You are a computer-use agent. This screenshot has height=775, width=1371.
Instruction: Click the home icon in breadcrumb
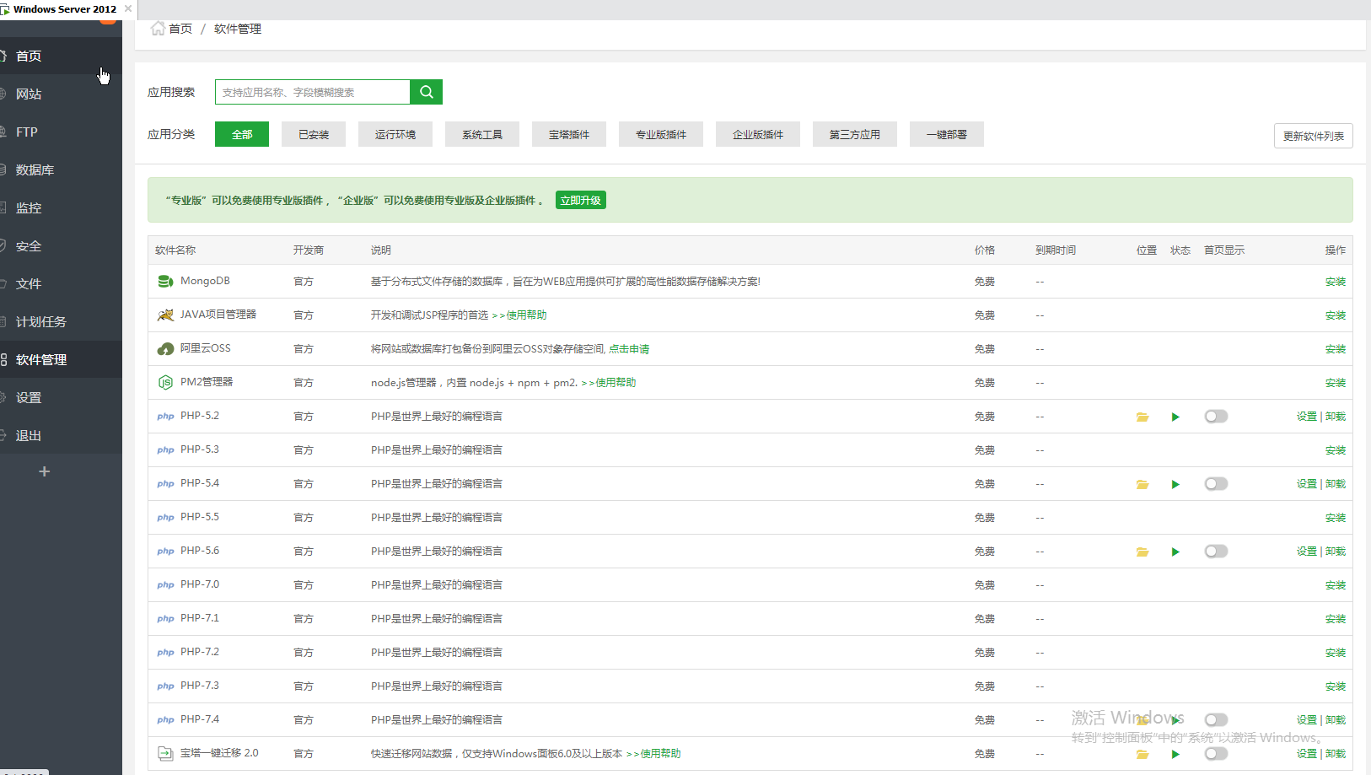[x=158, y=29]
